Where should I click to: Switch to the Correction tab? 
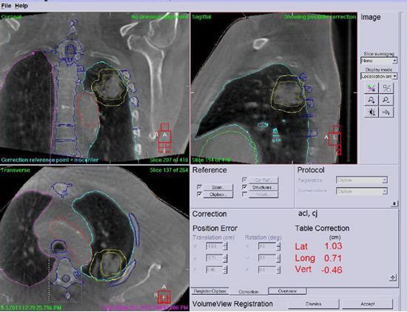coord(249,292)
